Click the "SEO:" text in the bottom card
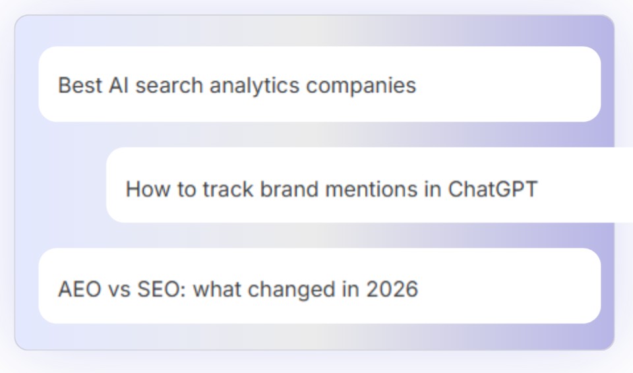Viewport: 633px width, 373px height. (x=162, y=289)
